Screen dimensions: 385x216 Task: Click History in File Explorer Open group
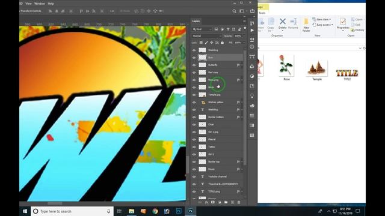coord(358,30)
